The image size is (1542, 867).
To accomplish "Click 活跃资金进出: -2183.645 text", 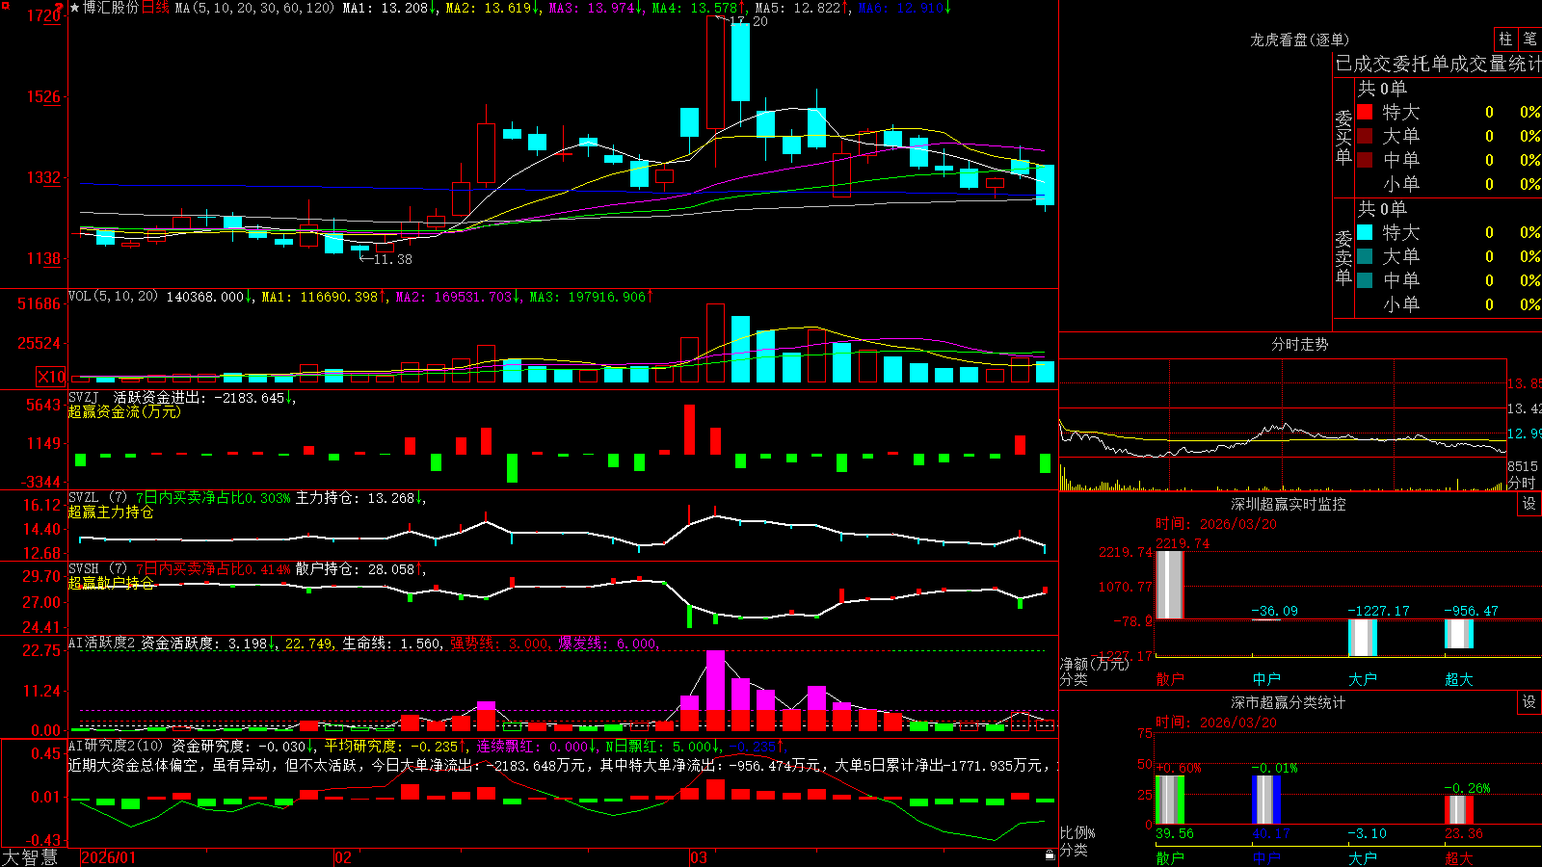I will pos(199,398).
